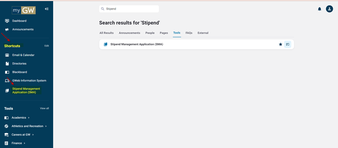The height and width of the screenshot is (148, 338).
Task: Click Edit next to Shortcuts
Action: (47, 46)
